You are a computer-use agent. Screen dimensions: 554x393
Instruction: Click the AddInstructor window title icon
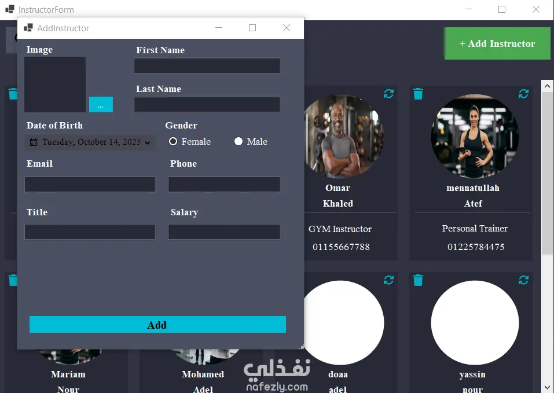pos(28,28)
